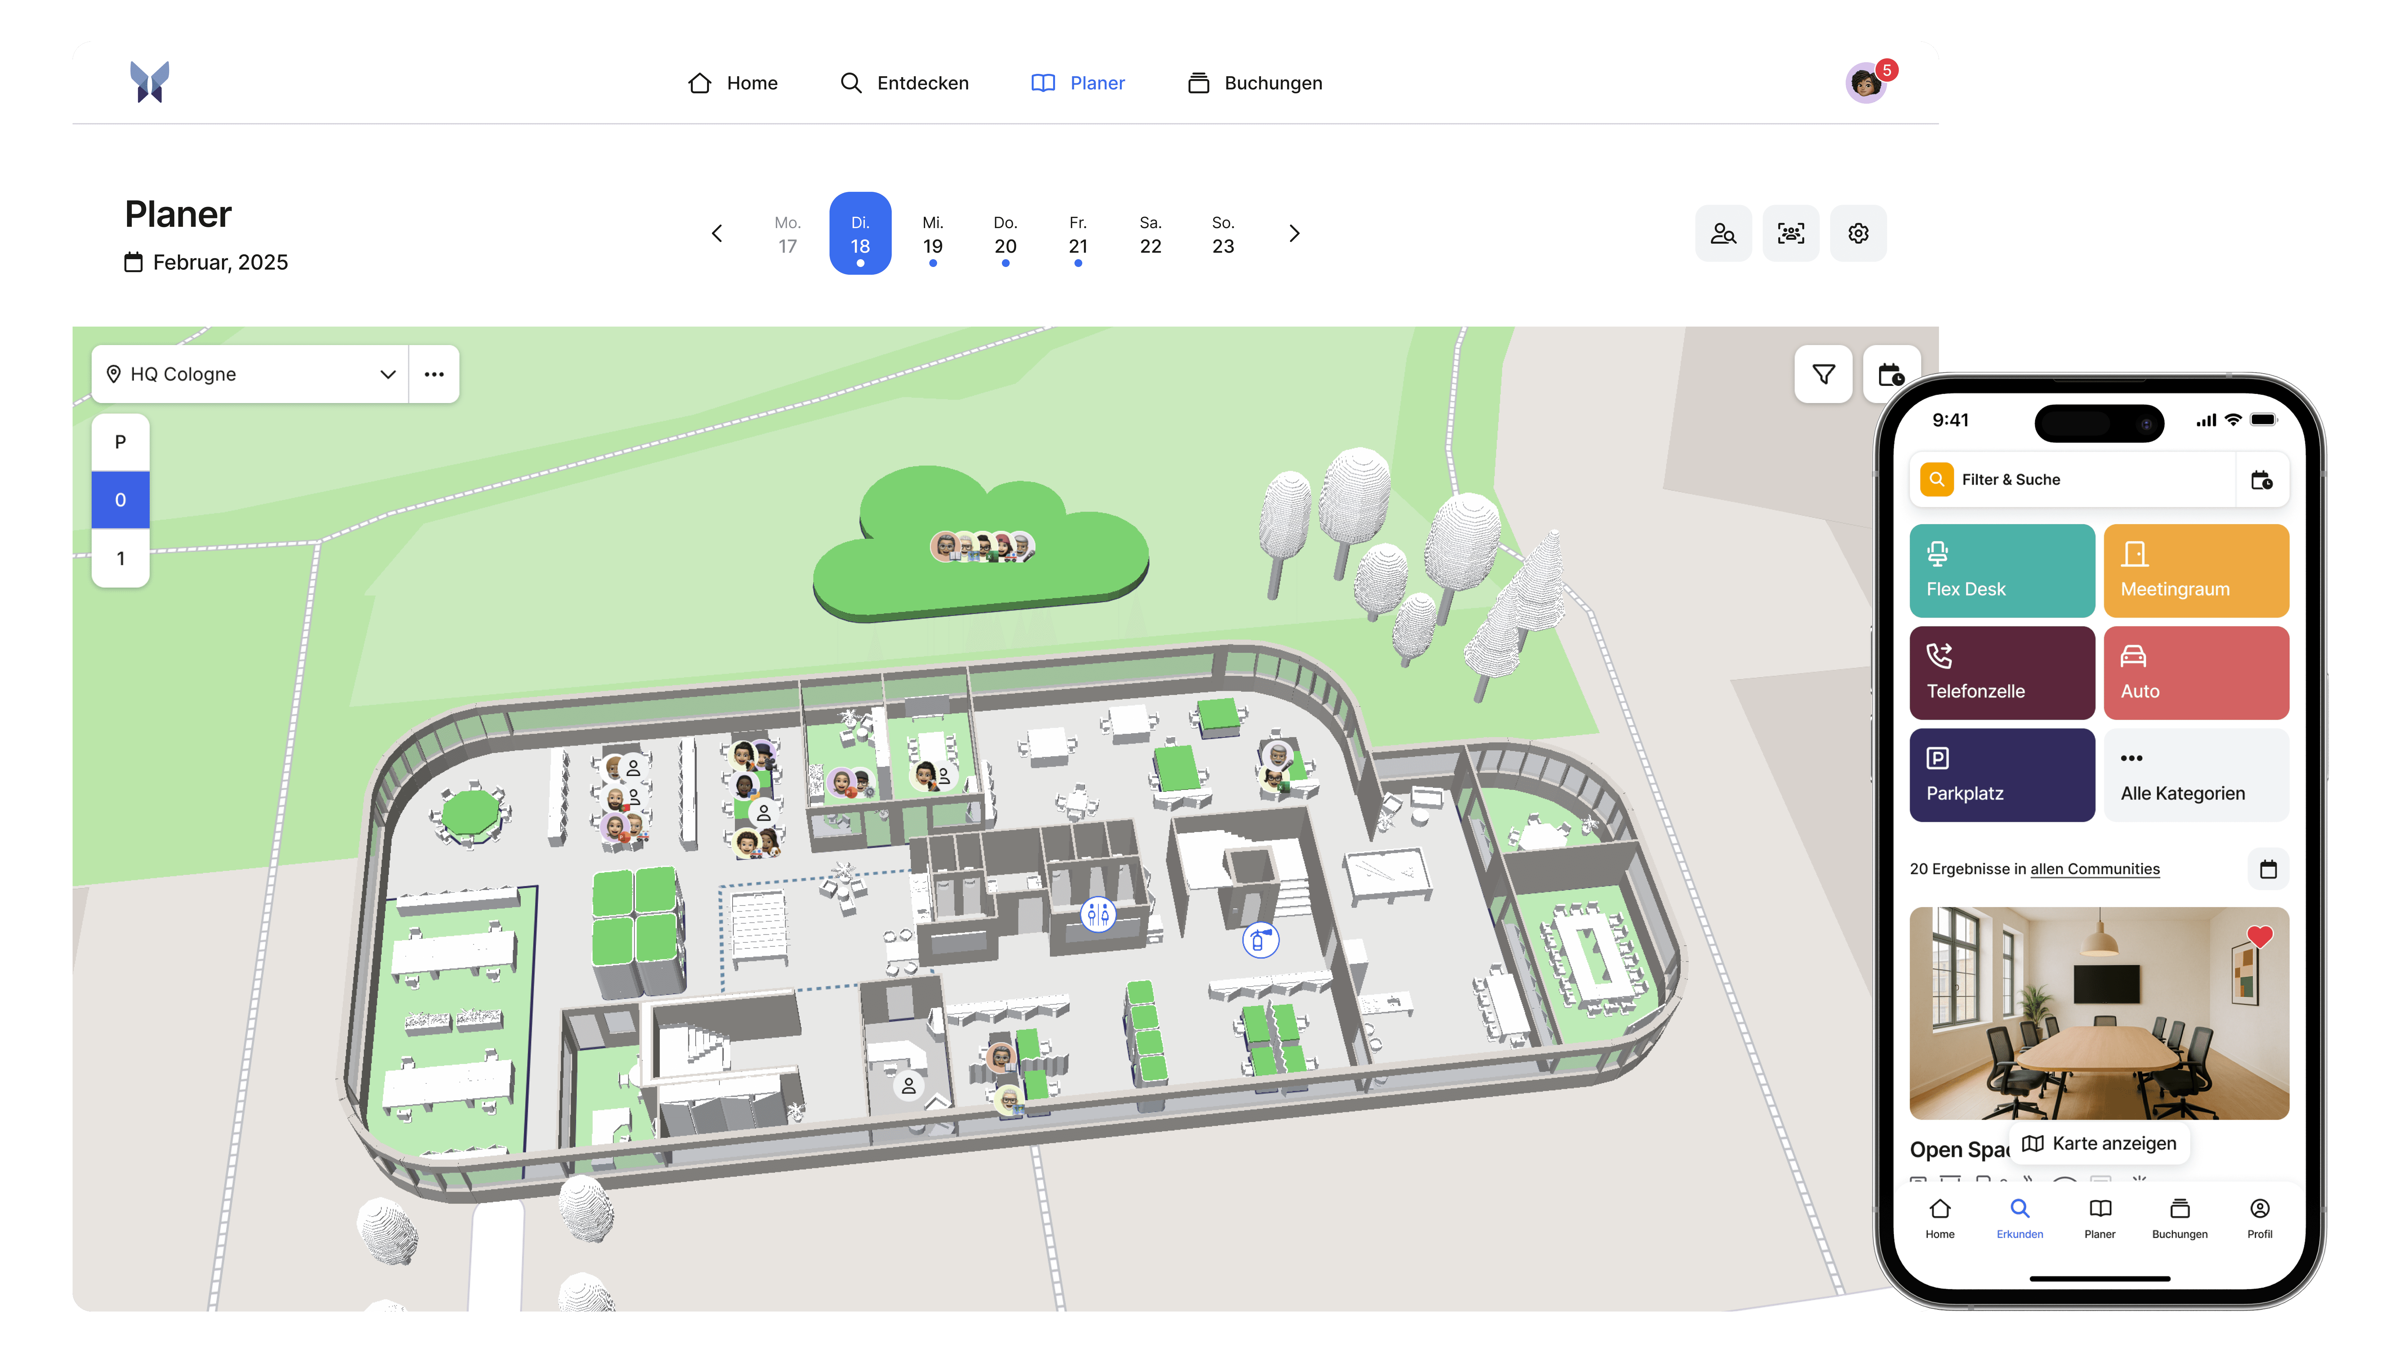Click the restroom marker on floor plan
The height and width of the screenshot is (1353, 2403).
tap(1098, 915)
